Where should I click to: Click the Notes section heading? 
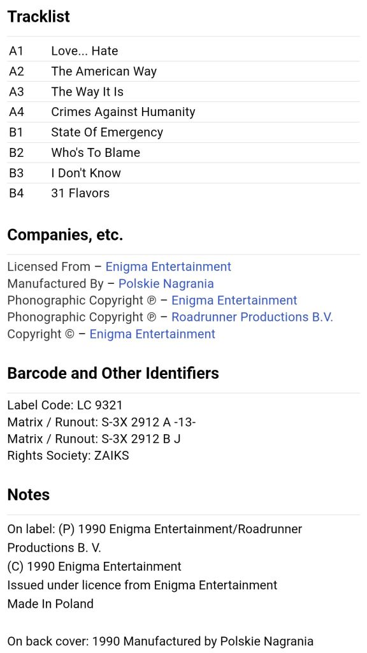point(29,495)
